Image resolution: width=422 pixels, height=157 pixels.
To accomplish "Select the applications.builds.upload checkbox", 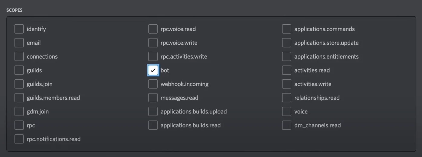I will tap(153, 112).
